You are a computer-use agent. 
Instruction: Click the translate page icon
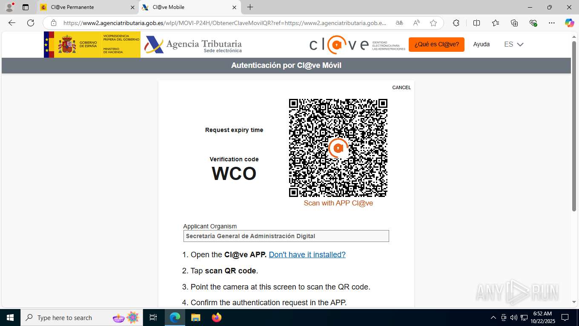coord(399,23)
